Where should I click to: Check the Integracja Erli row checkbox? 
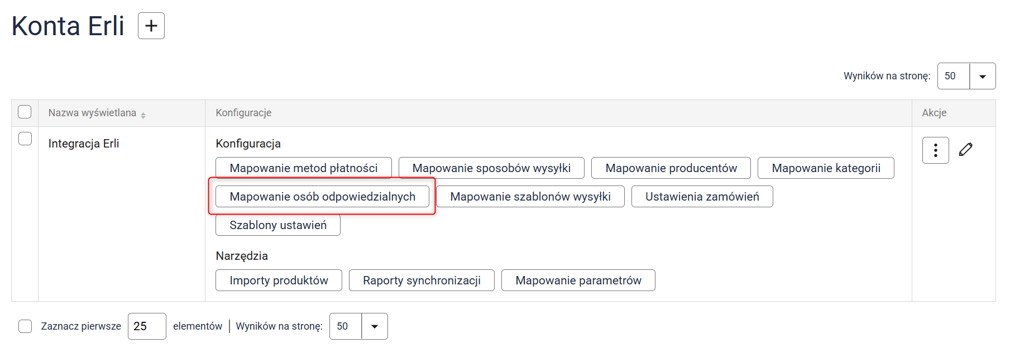point(25,139)
